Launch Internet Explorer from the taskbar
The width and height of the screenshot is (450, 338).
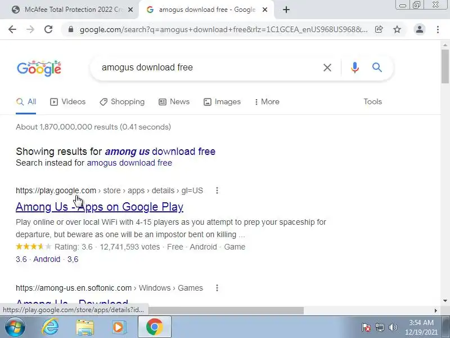50,327
